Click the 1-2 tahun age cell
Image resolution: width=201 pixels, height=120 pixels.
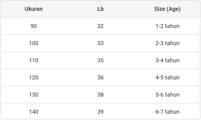point(167,26)
